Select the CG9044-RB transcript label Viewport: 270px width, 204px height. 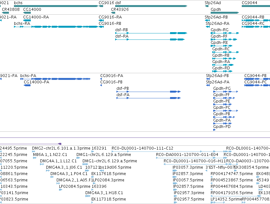[x=253, y=17]
